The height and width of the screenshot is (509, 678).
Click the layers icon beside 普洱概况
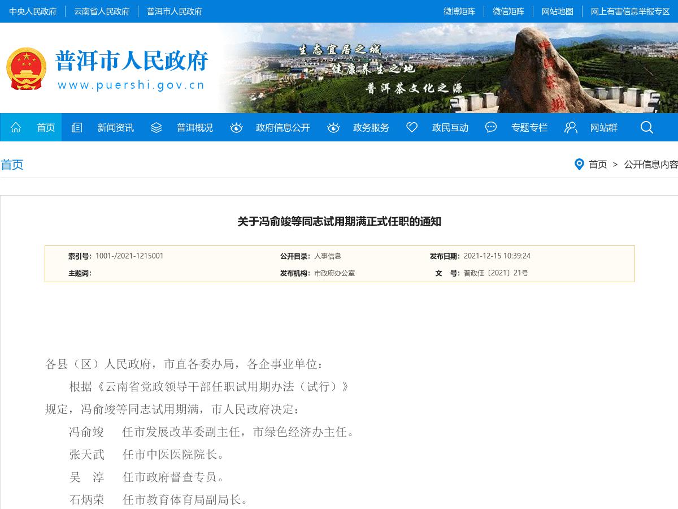(x=156, y=127)
